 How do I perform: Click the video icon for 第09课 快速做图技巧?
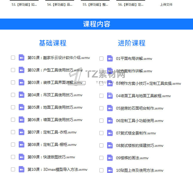(22, 157)
